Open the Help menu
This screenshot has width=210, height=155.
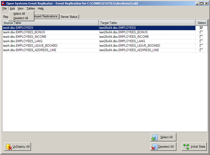[41, 8]
